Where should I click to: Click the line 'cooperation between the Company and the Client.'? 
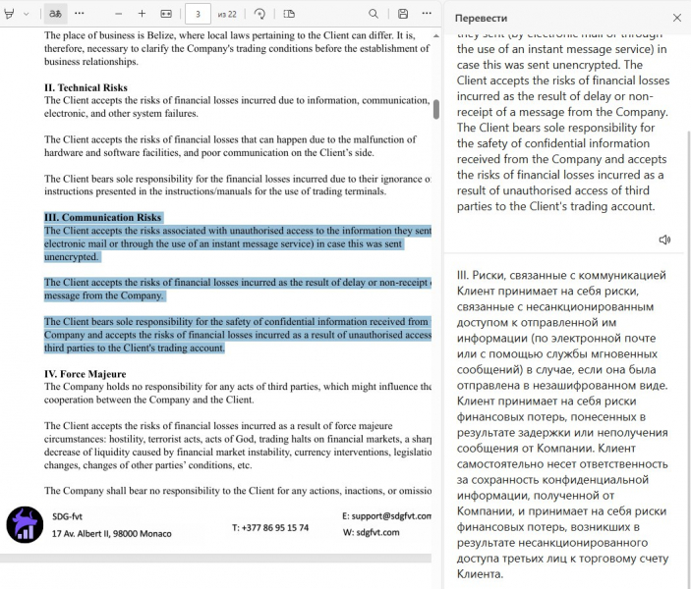149,400
